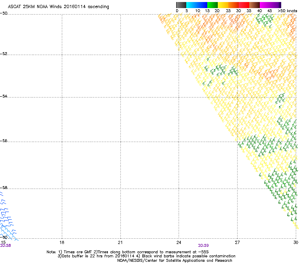Click the longitude label 30
This screenshot has height=263, width=299.
coord(296,242)
